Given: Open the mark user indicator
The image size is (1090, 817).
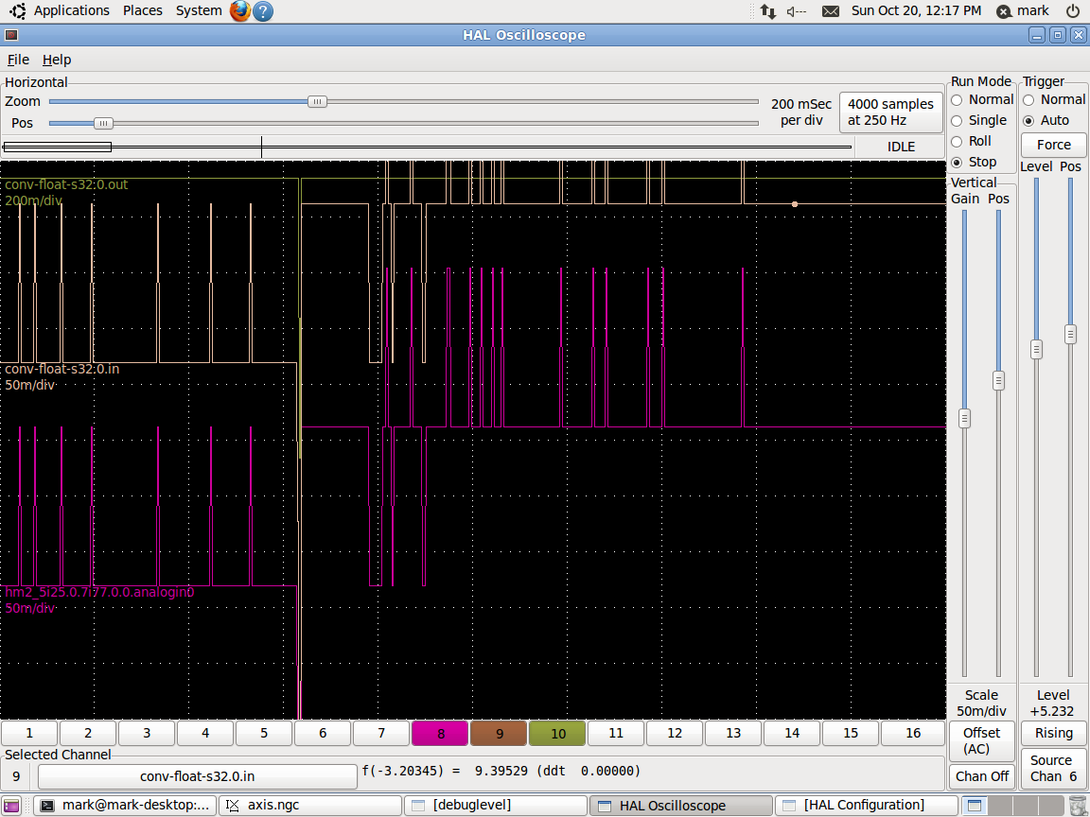Looking at the screenshot, I should click(1023, 11).
